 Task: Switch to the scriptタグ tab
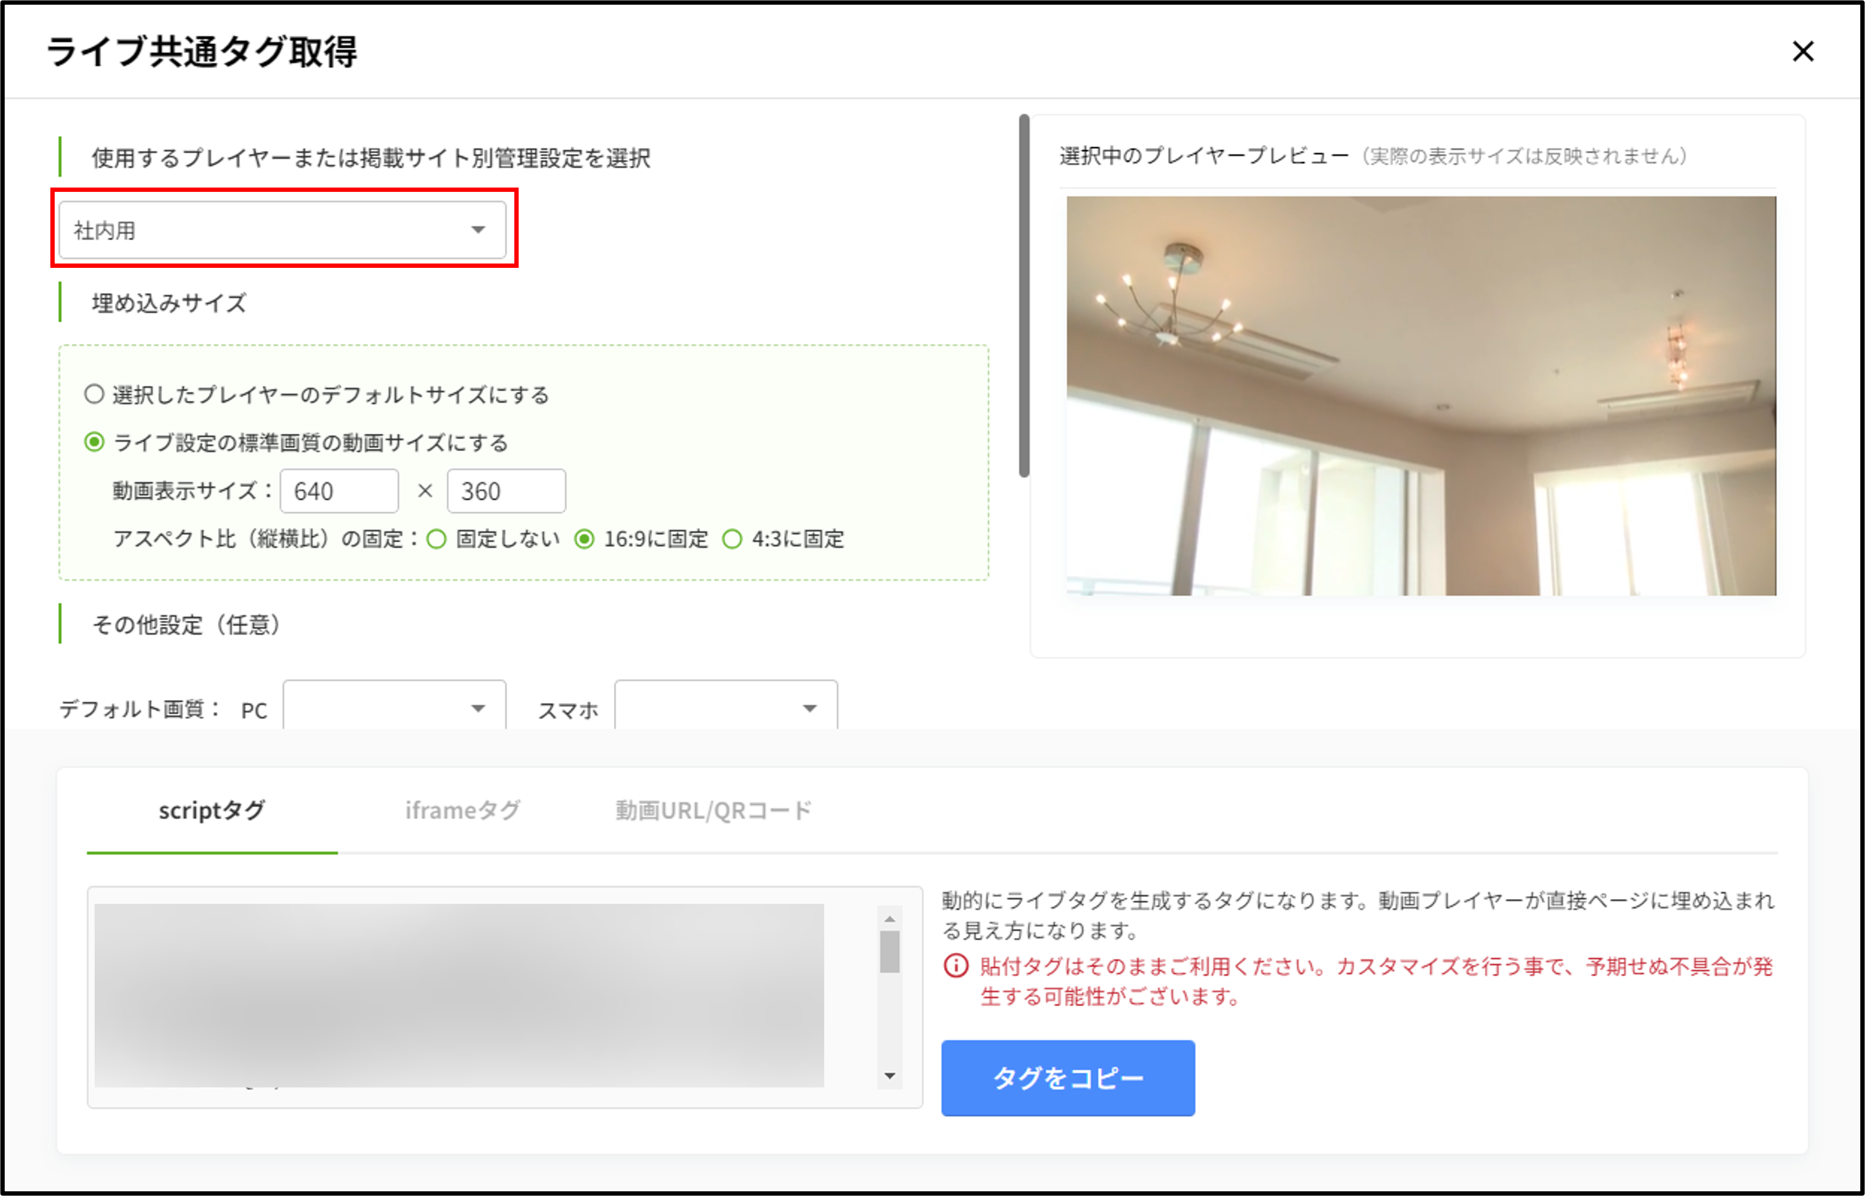(x=212, y=811)
